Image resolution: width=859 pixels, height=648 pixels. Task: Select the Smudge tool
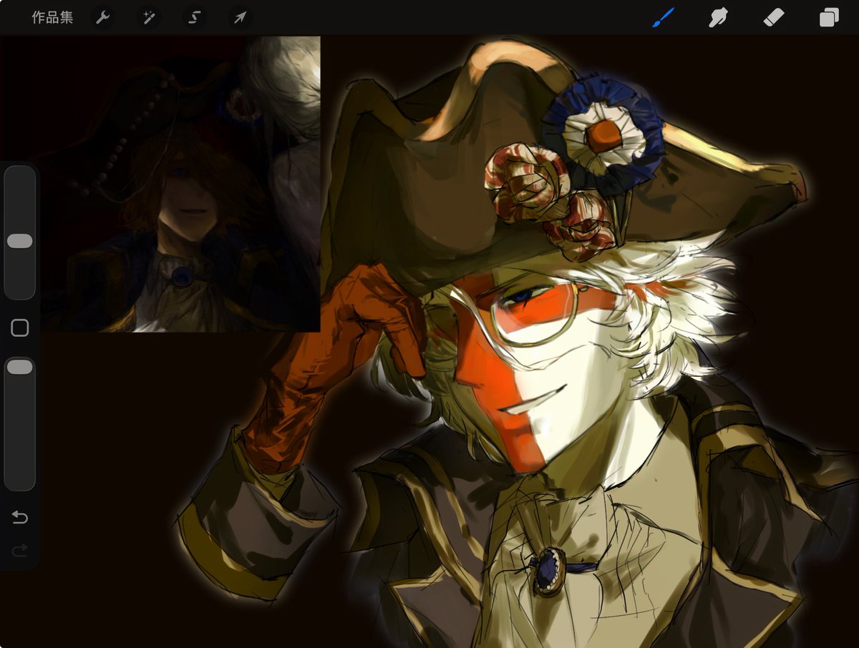coord(718,17)
